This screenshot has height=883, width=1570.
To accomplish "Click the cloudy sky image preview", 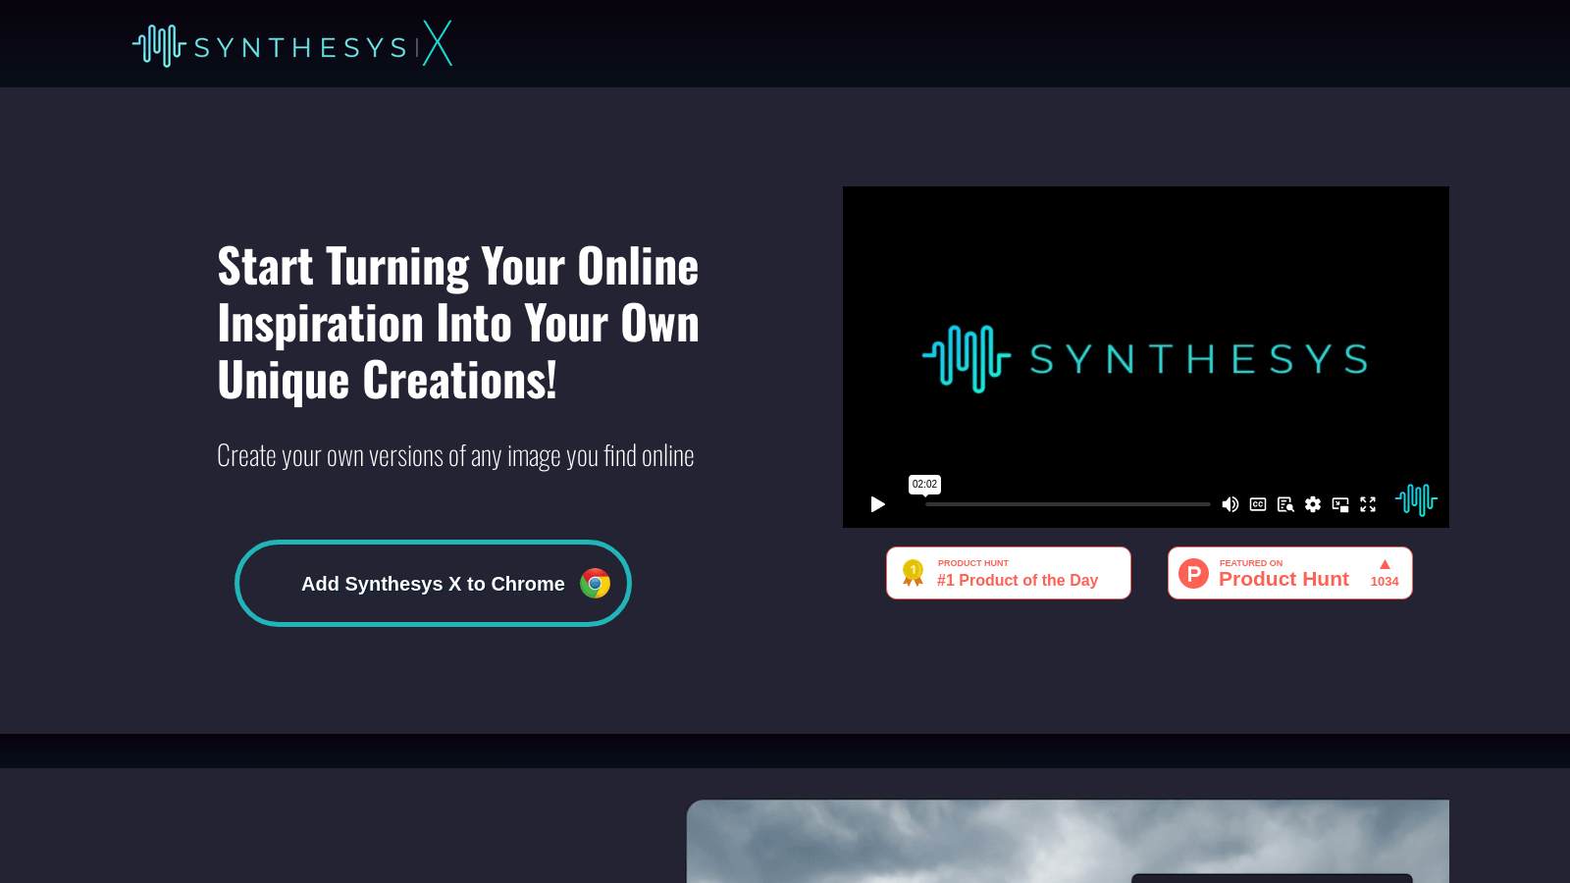I will [1068, 841].
